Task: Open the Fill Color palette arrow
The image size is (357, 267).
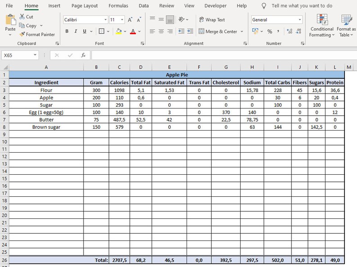Action: coord(125,31)
